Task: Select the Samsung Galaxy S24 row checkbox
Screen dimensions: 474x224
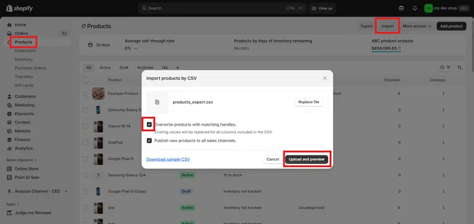Action: [x=85, y=175]
